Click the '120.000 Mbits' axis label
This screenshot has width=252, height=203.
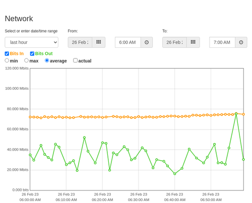[x=17, y=69]
